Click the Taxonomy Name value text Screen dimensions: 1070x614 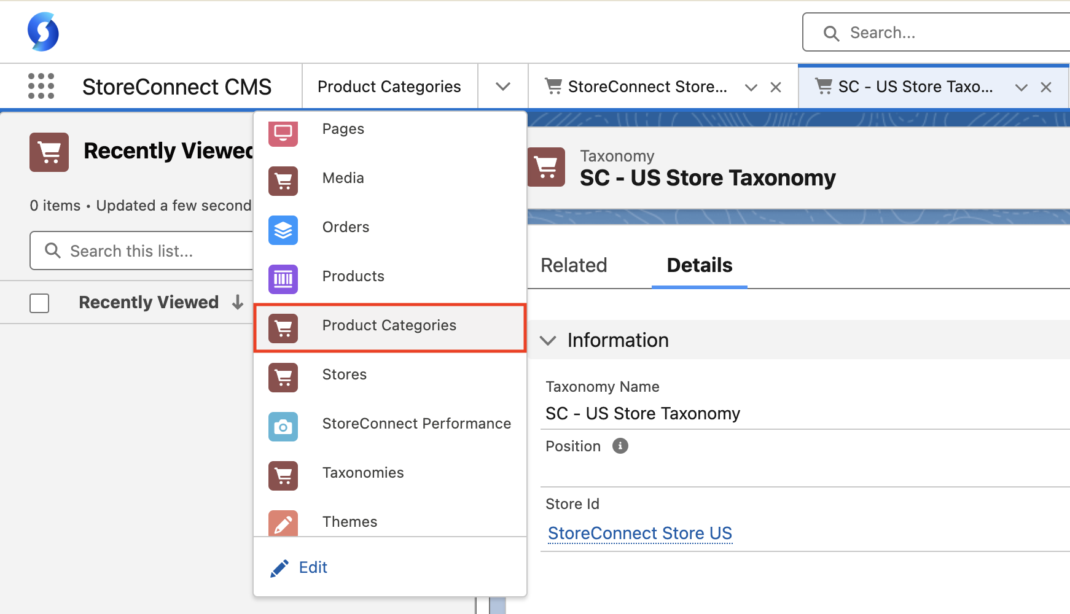tap(642, 413)
